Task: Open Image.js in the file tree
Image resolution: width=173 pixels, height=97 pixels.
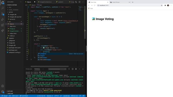Action: tap(12, 29)
